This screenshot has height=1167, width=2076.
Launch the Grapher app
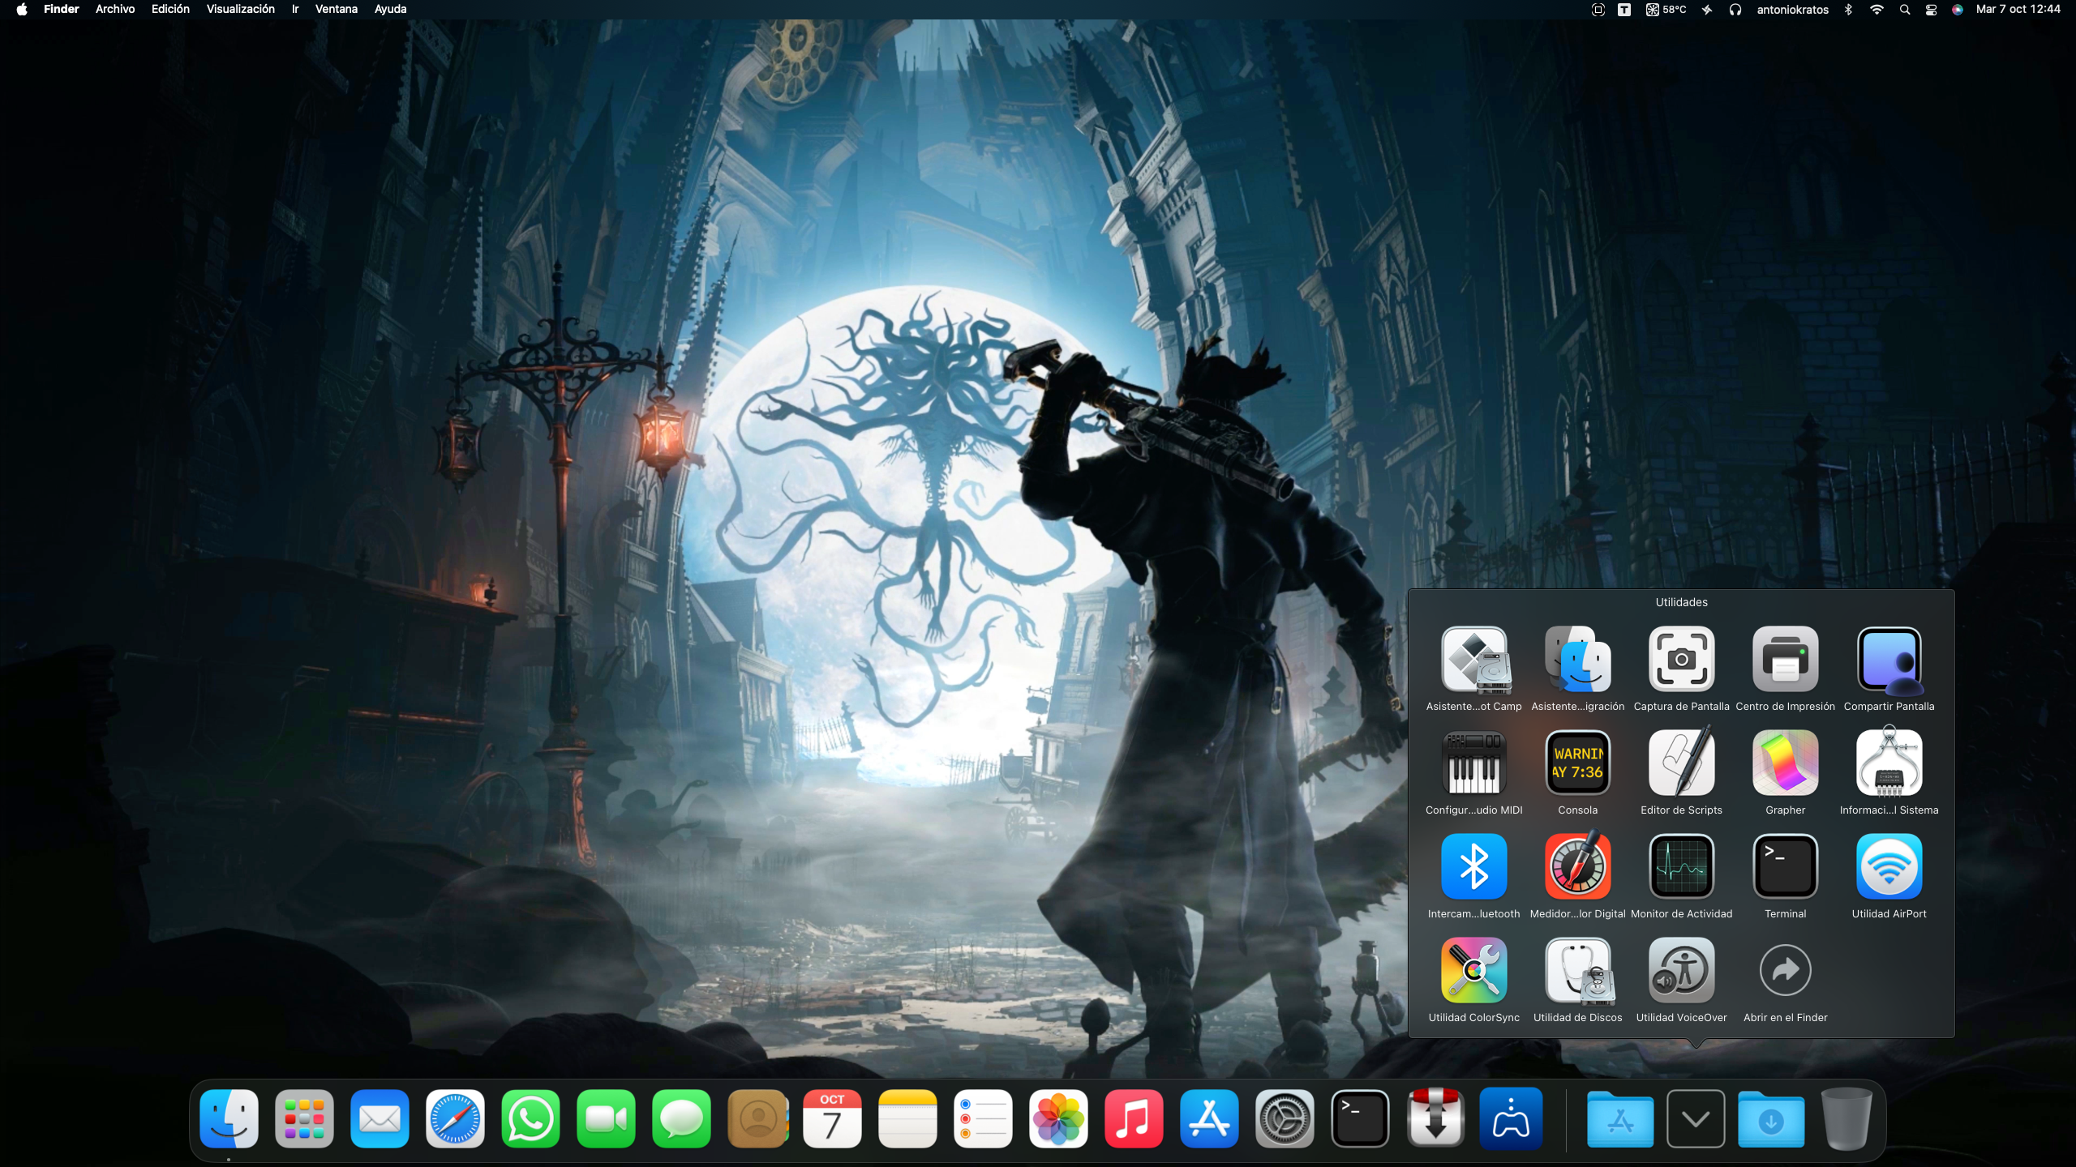click(1785, 763)
